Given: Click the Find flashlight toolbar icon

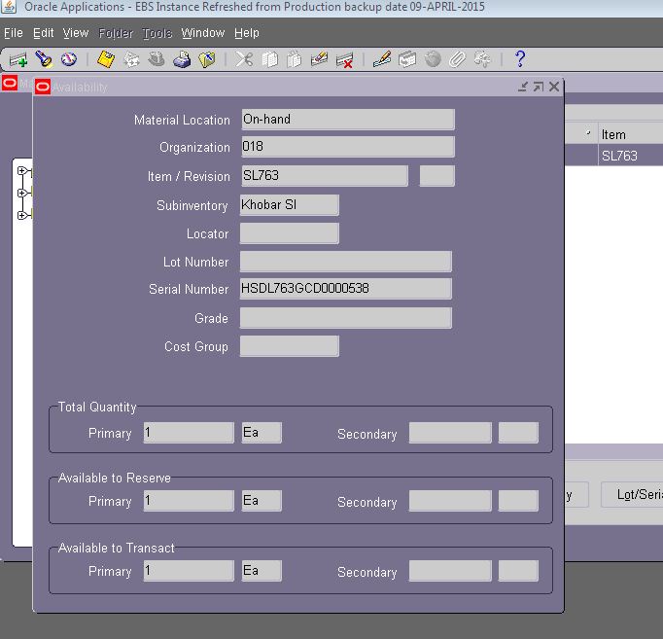Looking at the screenshot, I should pyautogui.click(x=44, y=59).
